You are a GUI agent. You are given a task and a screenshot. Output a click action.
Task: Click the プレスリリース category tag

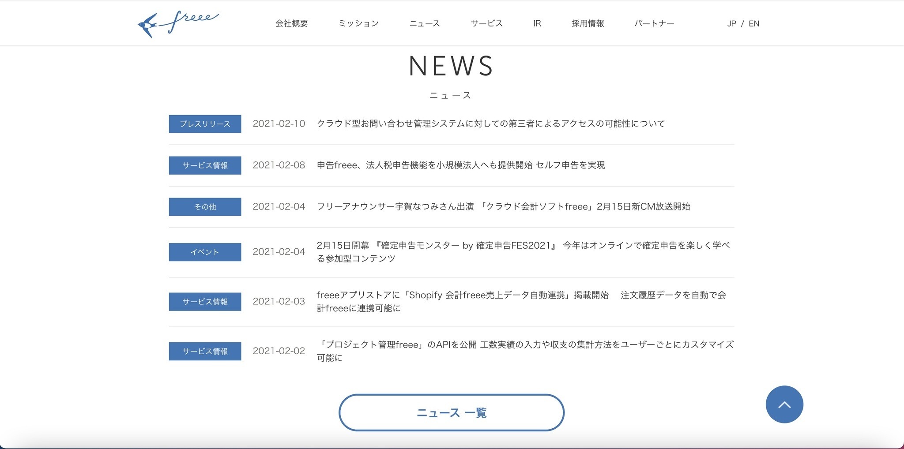coord(205,124)
